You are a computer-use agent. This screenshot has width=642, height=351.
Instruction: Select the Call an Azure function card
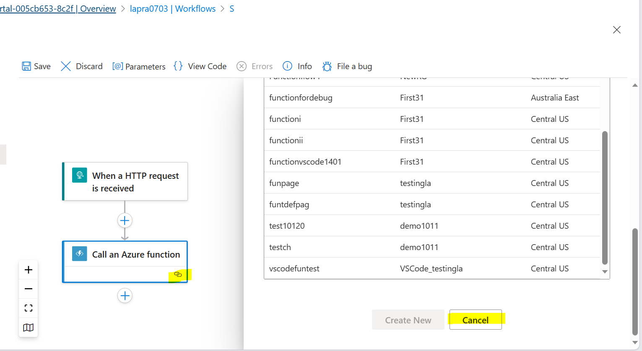(125, 254)
